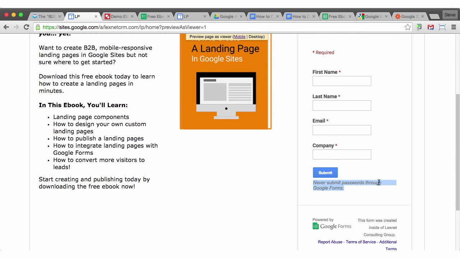Switch to the Google A Drive tab
Image resolution: width=460 pixels, height=258 pixels.
(228, 16)
